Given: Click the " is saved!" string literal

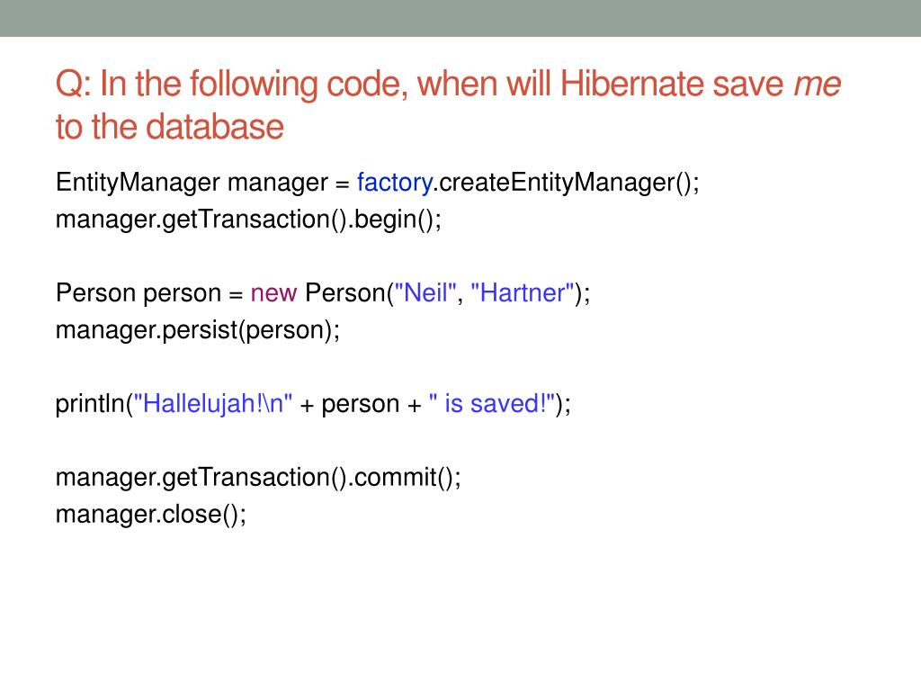Looking at the screenshot, I should pyautogui.click(x=492, y=404).
